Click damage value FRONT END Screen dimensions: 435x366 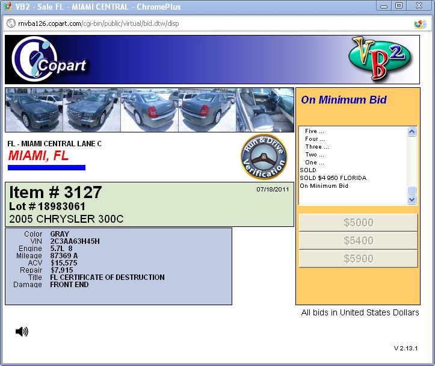pyautogui.click(x=69, y=284)
